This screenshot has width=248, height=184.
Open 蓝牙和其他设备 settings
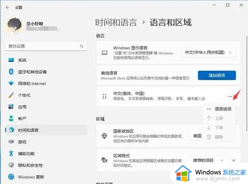click(x=46, y=72)
